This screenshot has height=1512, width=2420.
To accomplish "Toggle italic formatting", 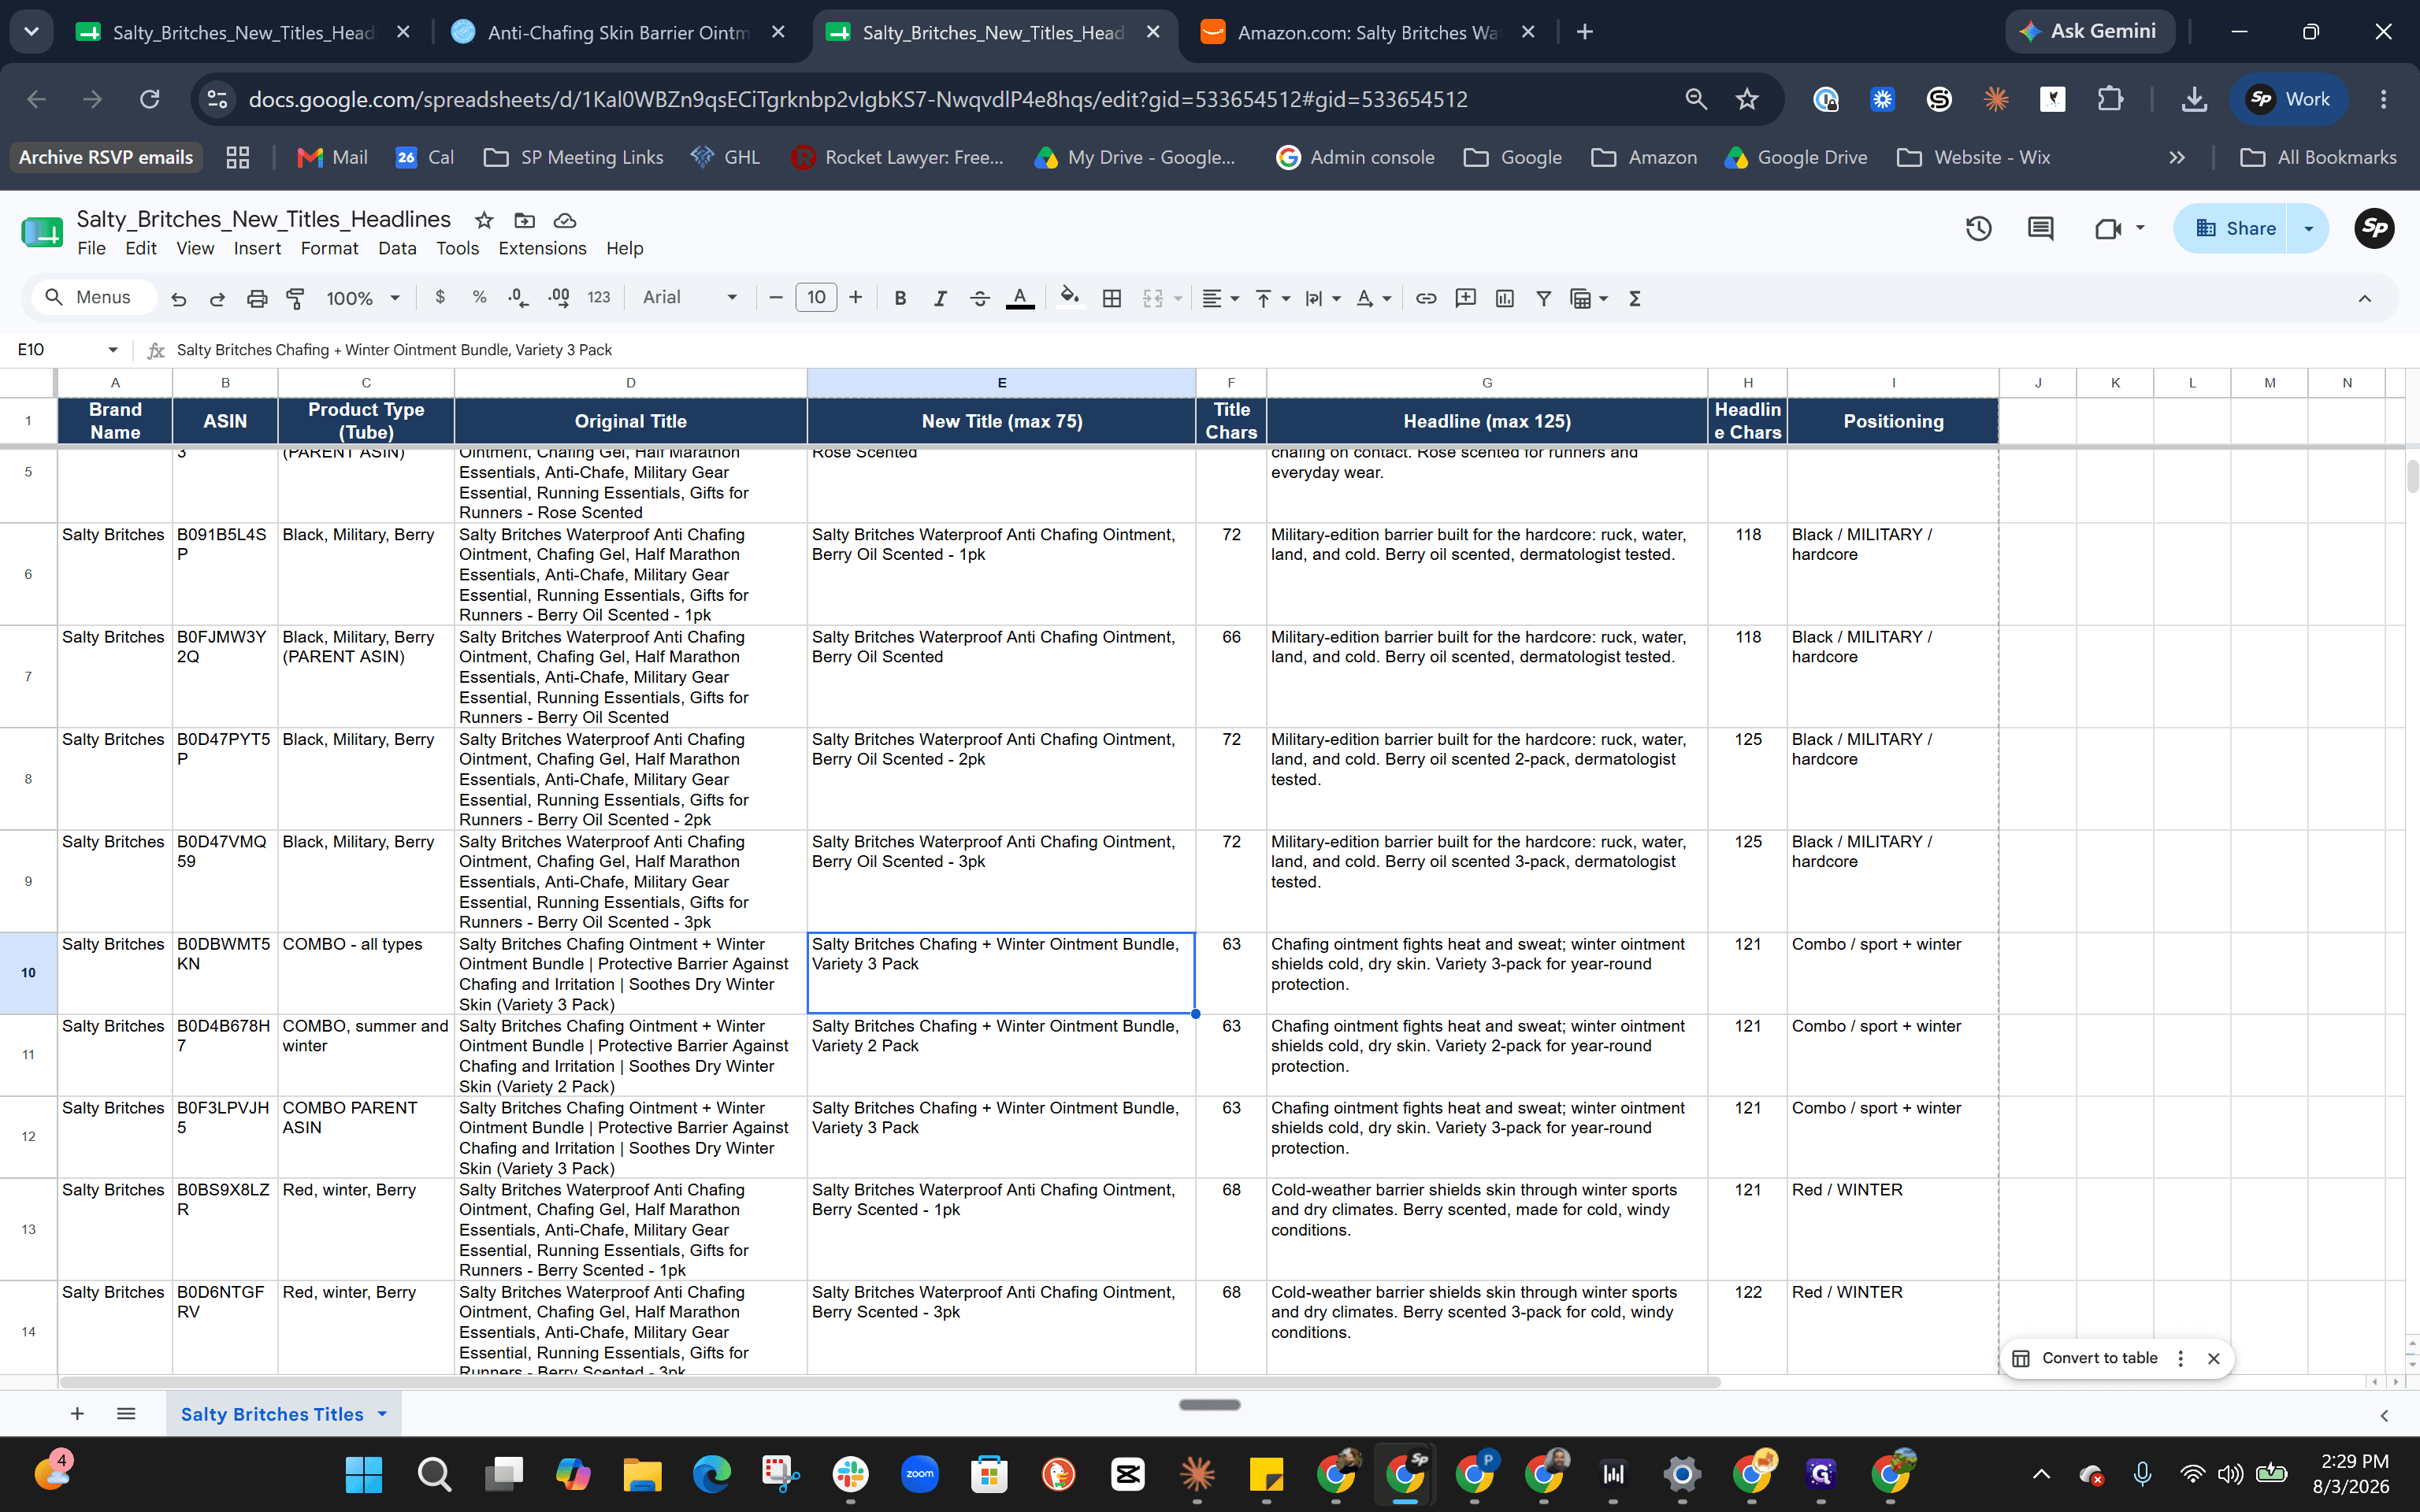I will [x=939, y=298].
